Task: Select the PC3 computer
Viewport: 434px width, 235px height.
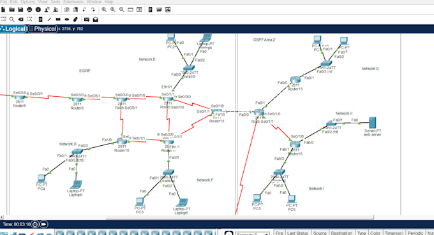Action: [140, 202]
